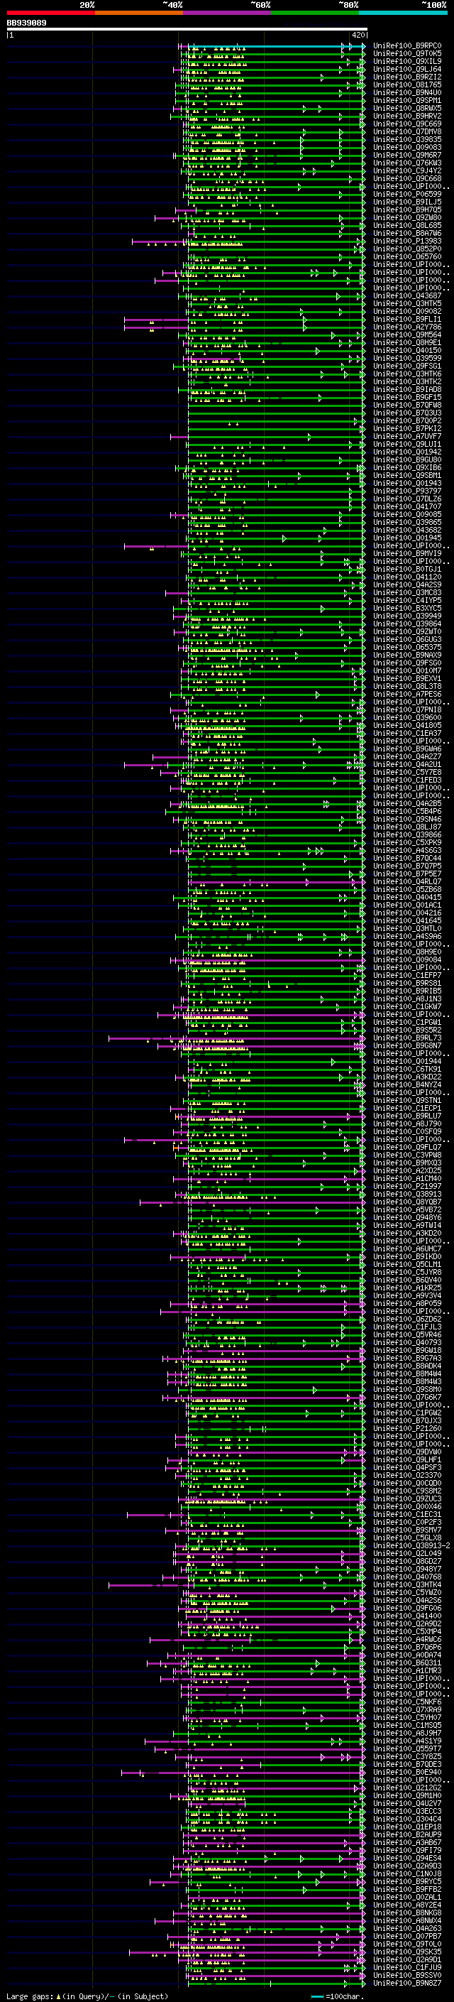Open the UniRef100_Q4A263 entry
454x2002 pixels.
(x=407, y=1928)
